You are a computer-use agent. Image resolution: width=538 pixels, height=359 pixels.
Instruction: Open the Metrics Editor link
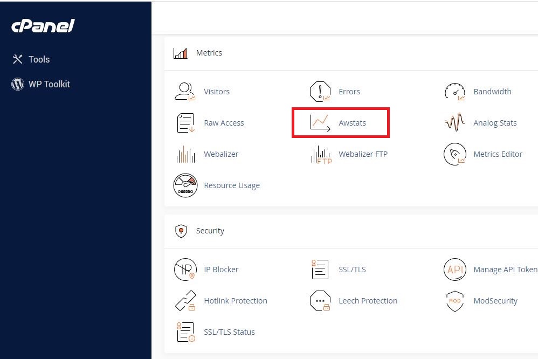tap(498, 154)
